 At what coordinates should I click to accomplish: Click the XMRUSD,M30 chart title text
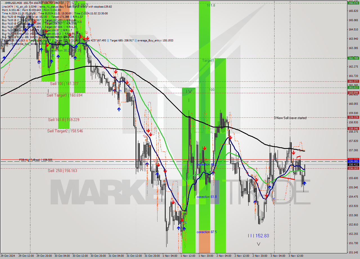point(15,3)
